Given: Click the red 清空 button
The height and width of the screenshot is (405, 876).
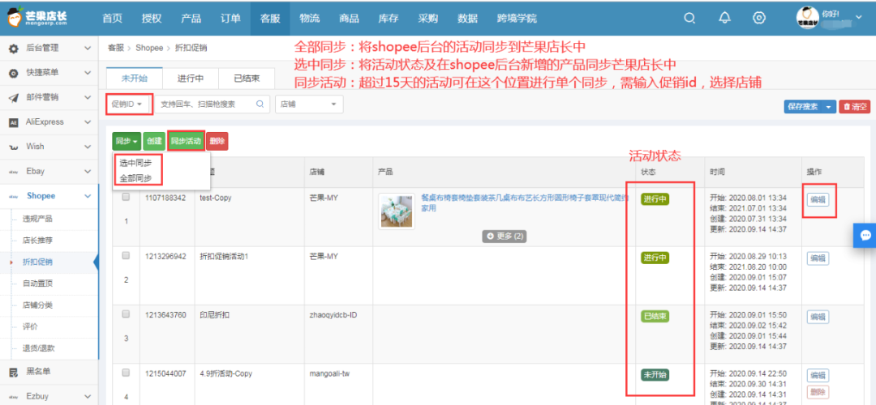Looking at the screenshot, I should (855, 107).
